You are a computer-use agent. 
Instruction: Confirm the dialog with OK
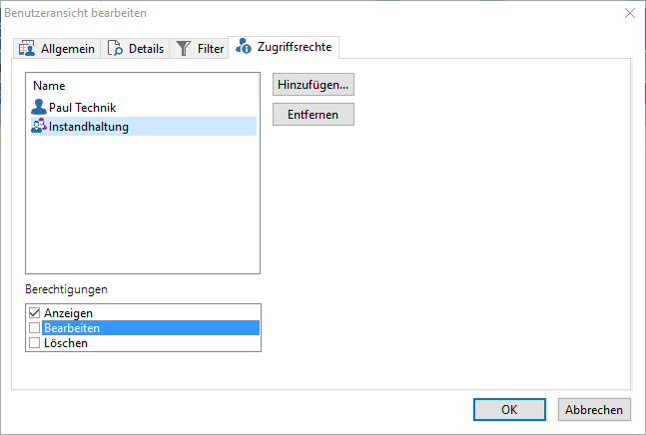[x=509, y=409]
